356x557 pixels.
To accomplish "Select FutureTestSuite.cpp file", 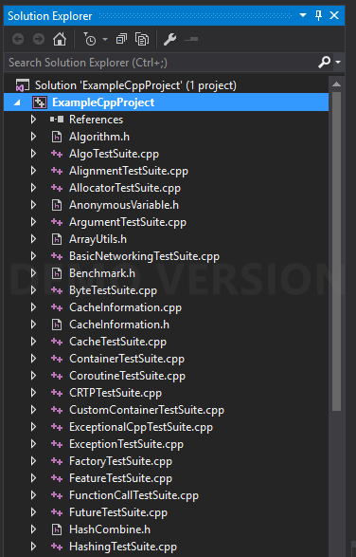I will [x=118, y=512].
